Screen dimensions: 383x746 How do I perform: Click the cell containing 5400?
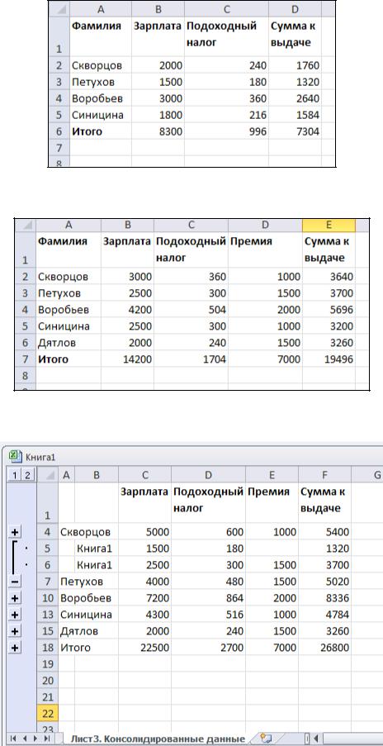325,531
